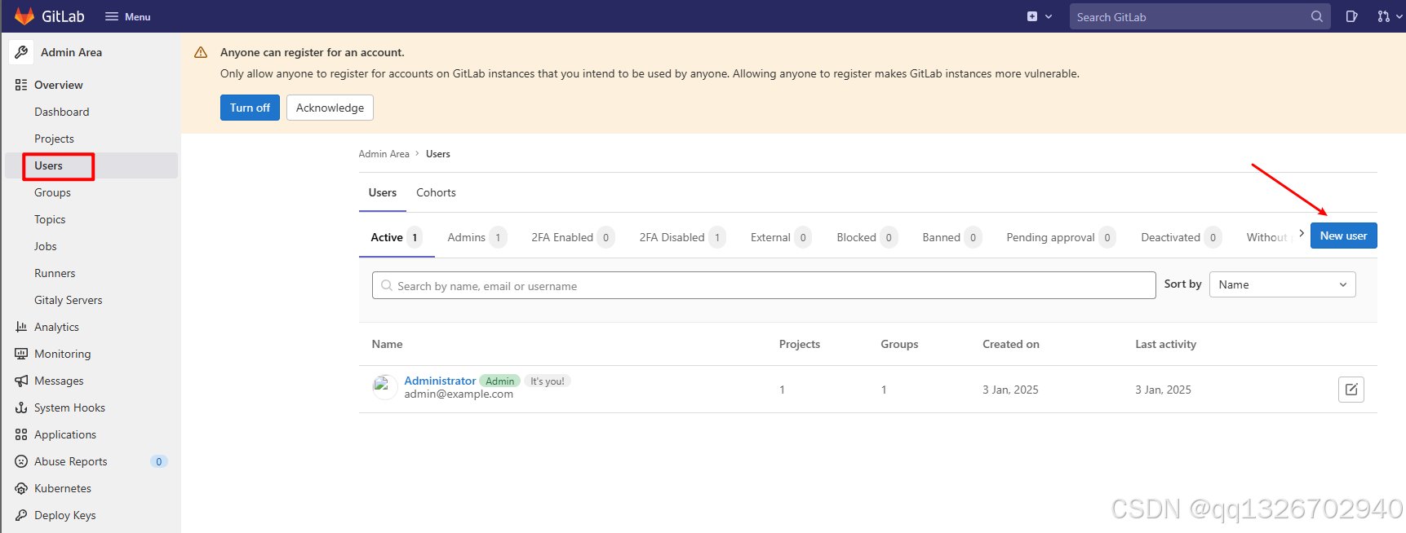Open Groups in admin sidebar

(52, 192)
